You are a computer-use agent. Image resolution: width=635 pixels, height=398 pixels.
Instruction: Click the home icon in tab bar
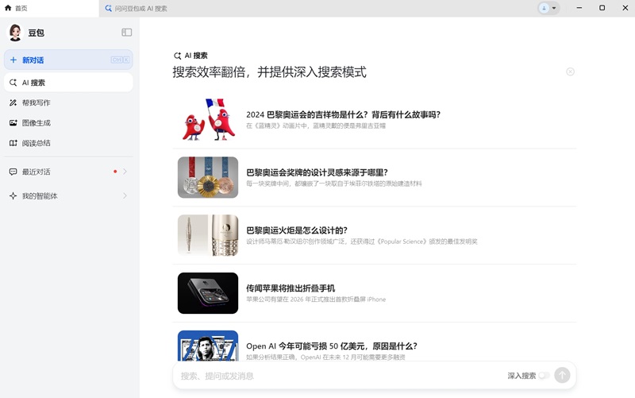(8, 8)
